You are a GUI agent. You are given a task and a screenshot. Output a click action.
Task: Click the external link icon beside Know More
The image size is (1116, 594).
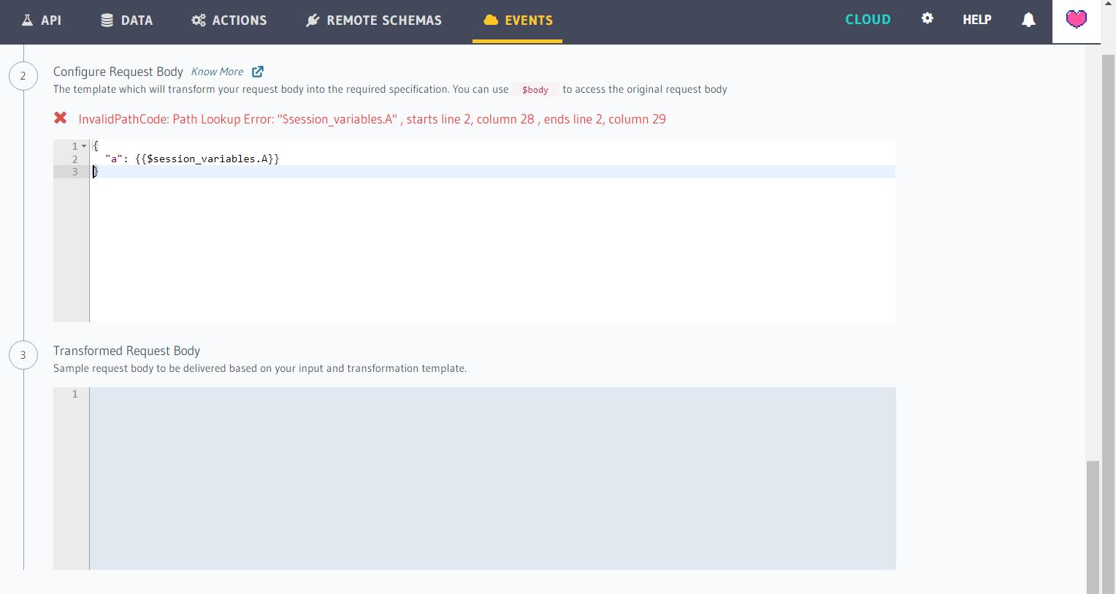[x=257, y=71]
